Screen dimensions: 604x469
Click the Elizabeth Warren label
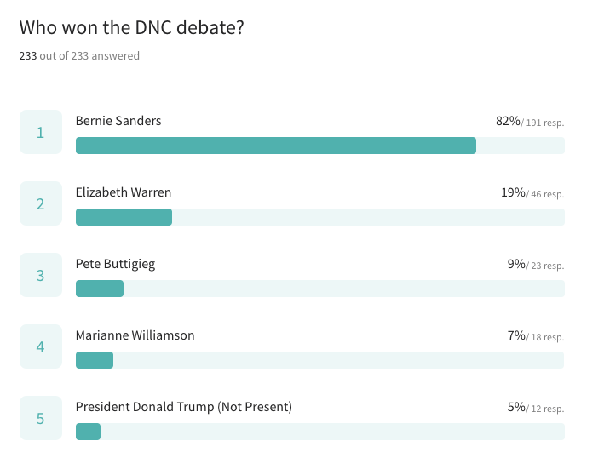[124, 192]
